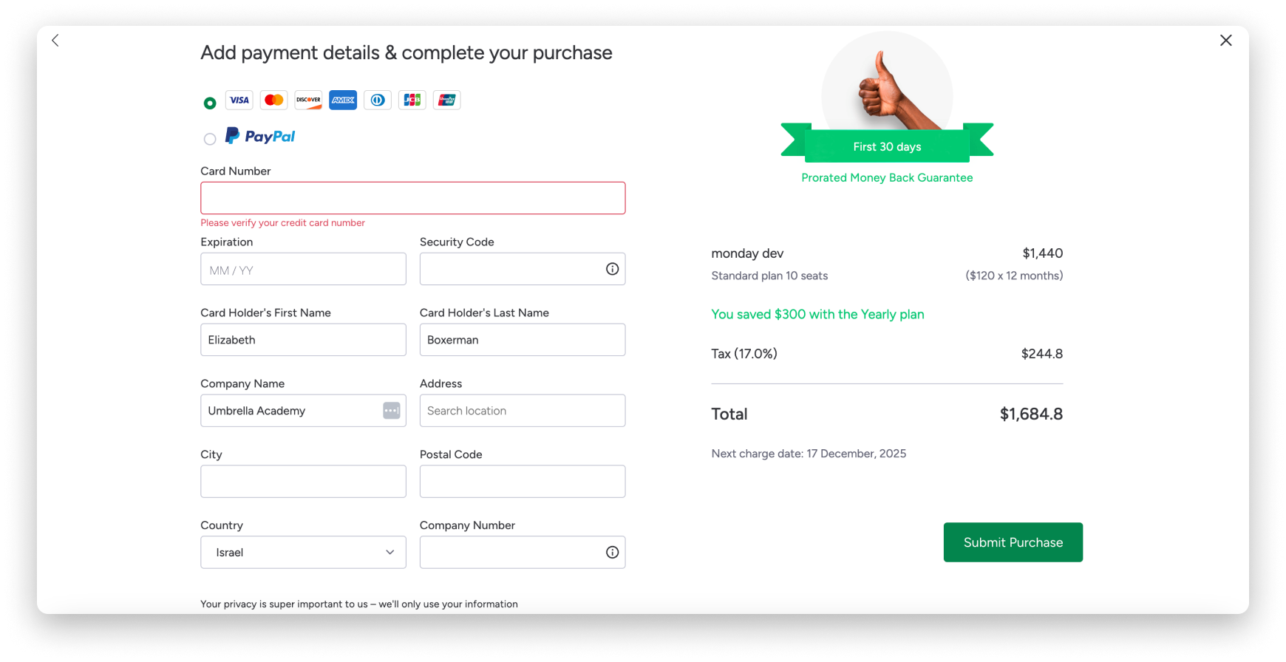Screen dimensions: 1286x662
Task: Click the UnionPay card icon
Action: tap(447, 100)
